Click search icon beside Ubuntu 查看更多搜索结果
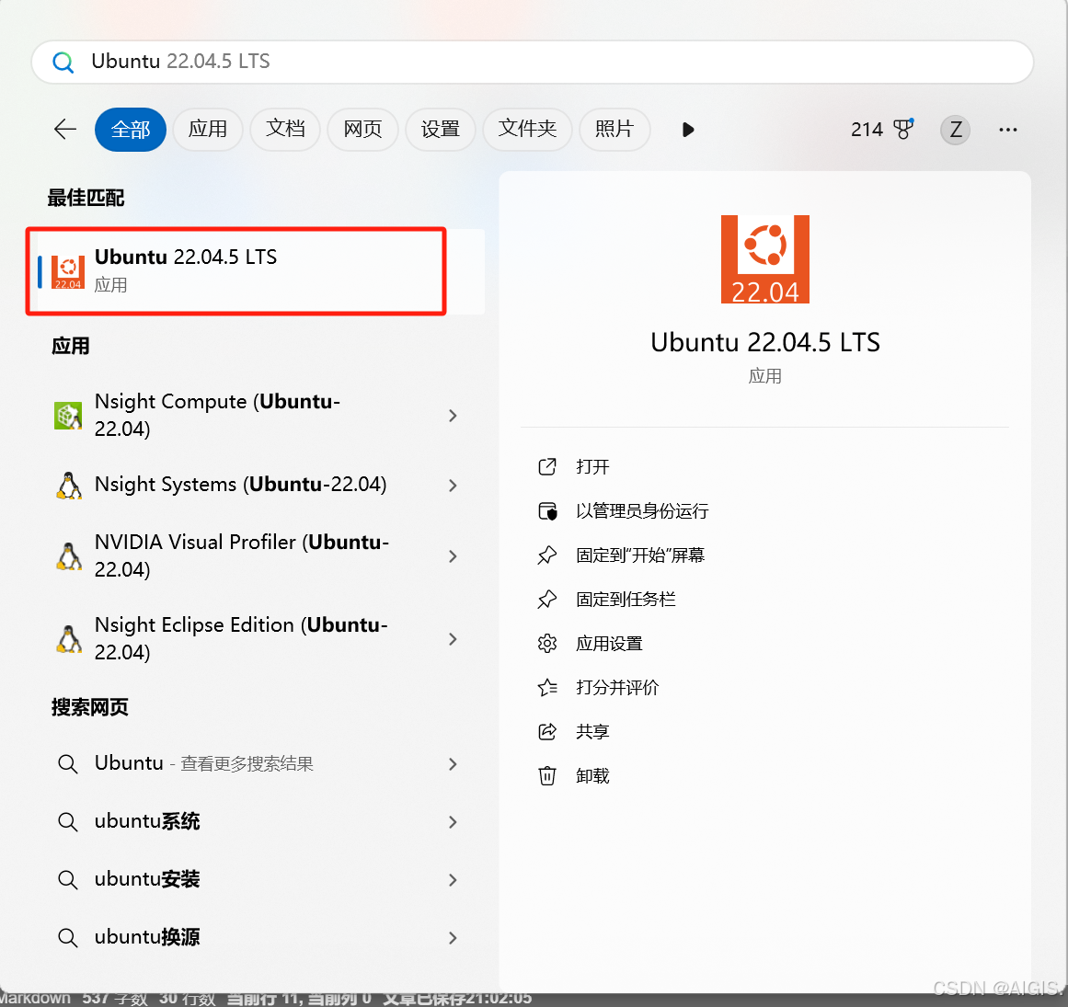This screenshot has width=1068, height=1007. [67, 764]
